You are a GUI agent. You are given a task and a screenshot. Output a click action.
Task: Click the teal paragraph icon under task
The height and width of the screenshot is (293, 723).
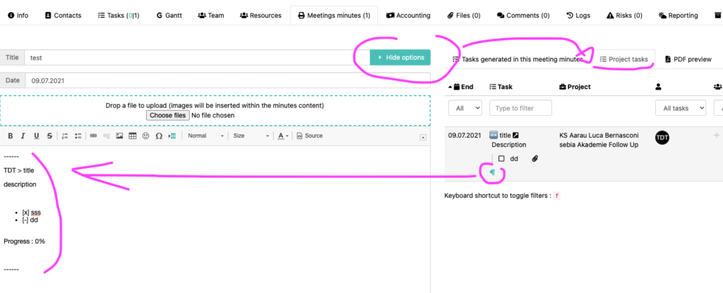click(x=492, y=172)
